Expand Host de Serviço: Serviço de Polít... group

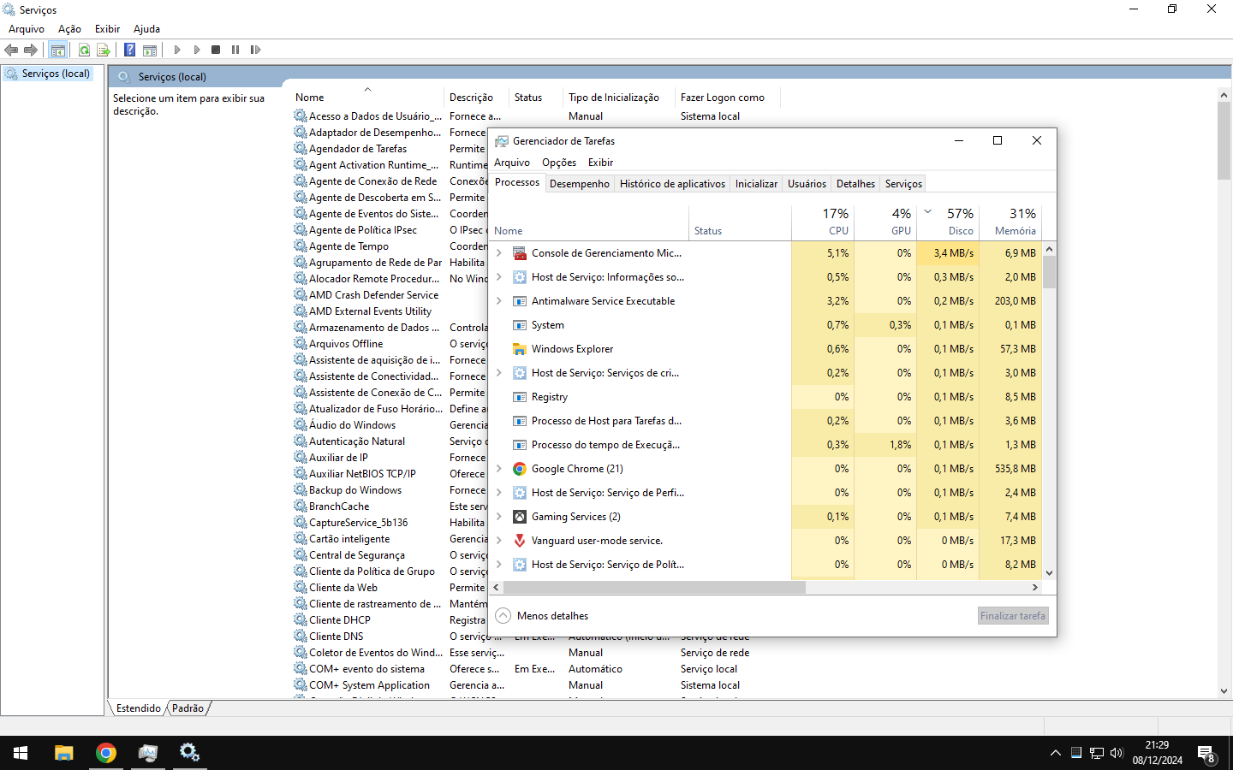[x=499, y=565]
